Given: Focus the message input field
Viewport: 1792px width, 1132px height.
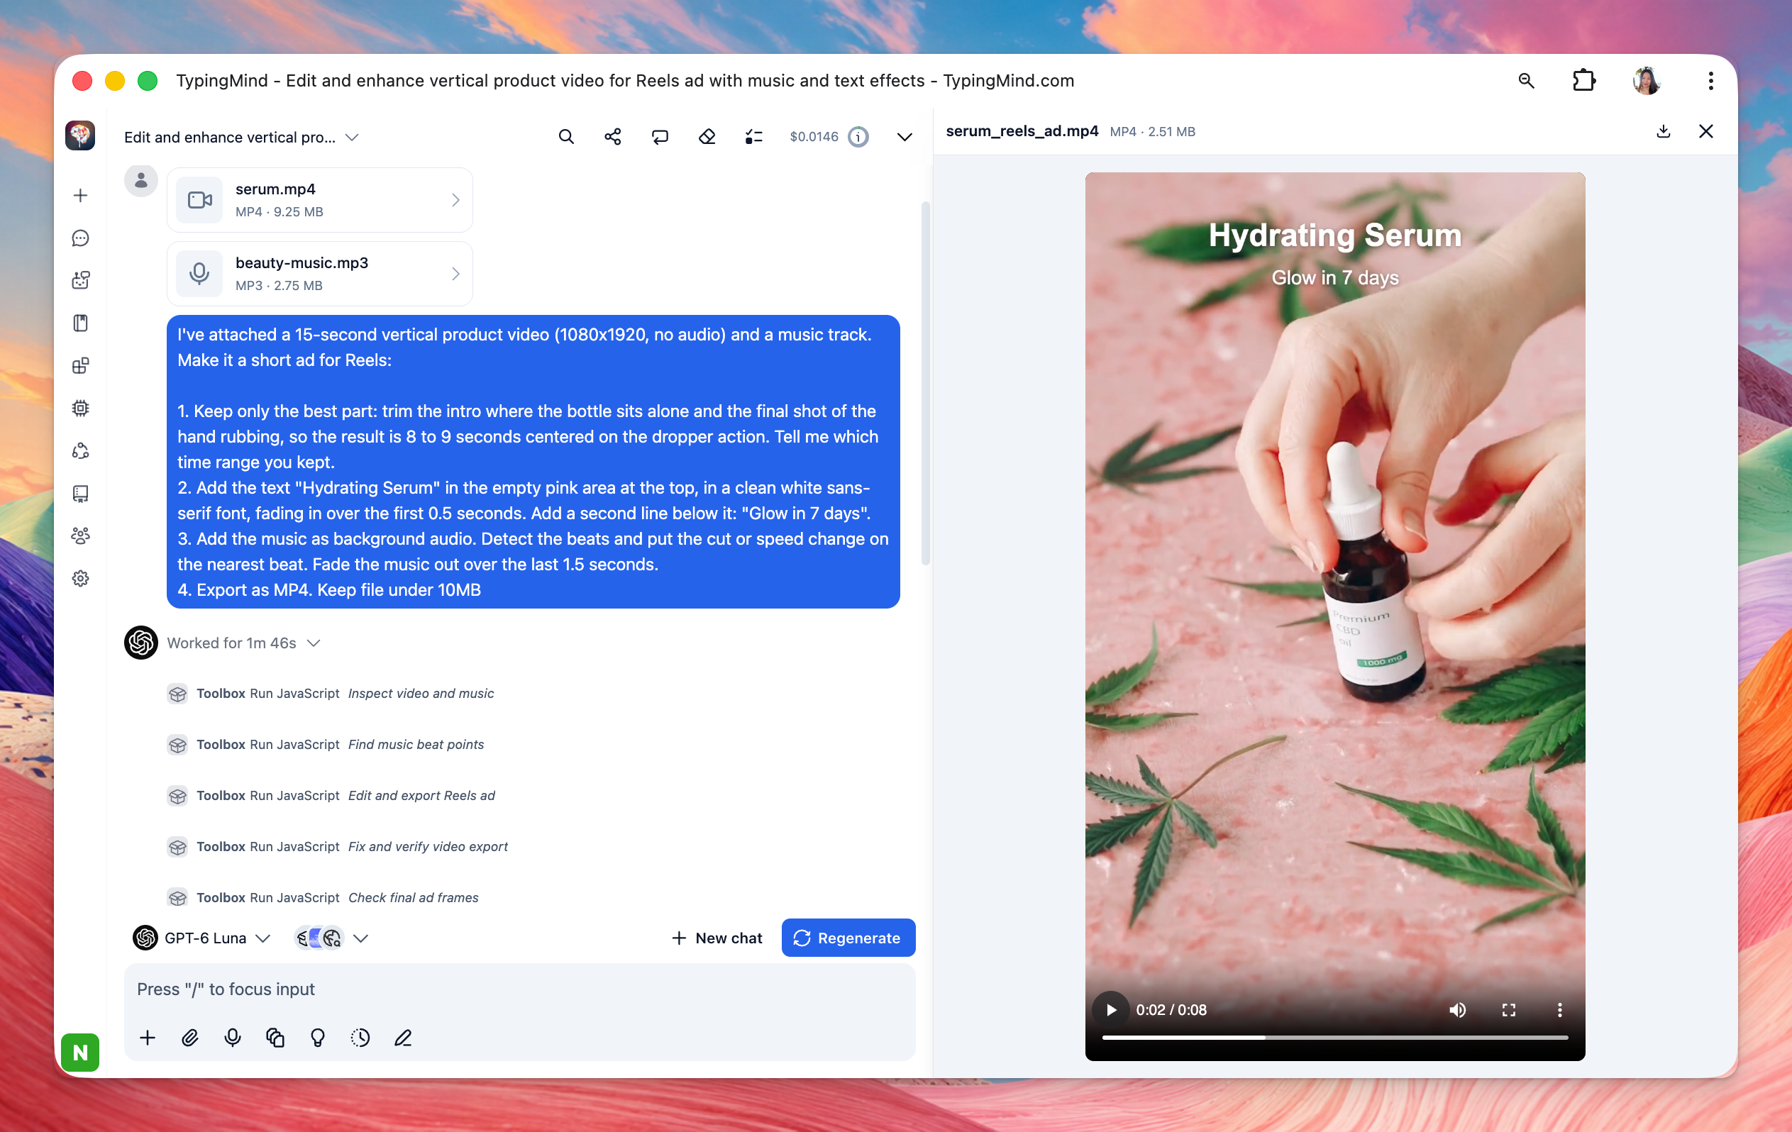Looking at the screenshot, I should click(x=519, y=989).
